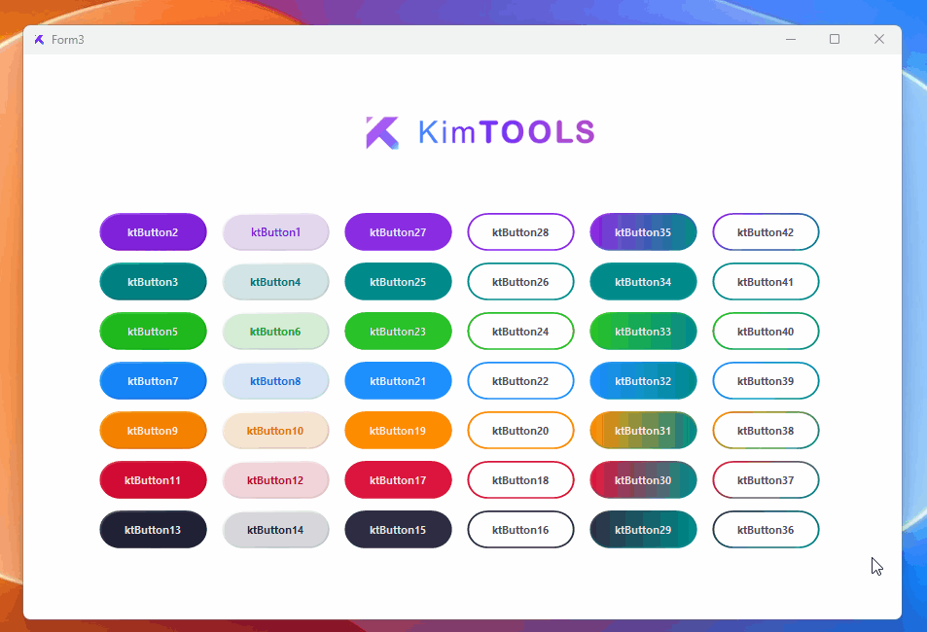Maximize the Form3 window
This screenshot has width=927, height=632.
click(835, 39)
